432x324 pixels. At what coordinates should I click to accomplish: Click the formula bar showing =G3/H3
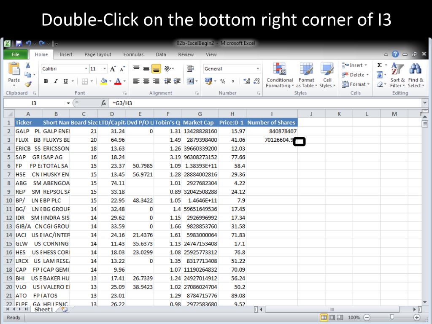coord(266,103)
